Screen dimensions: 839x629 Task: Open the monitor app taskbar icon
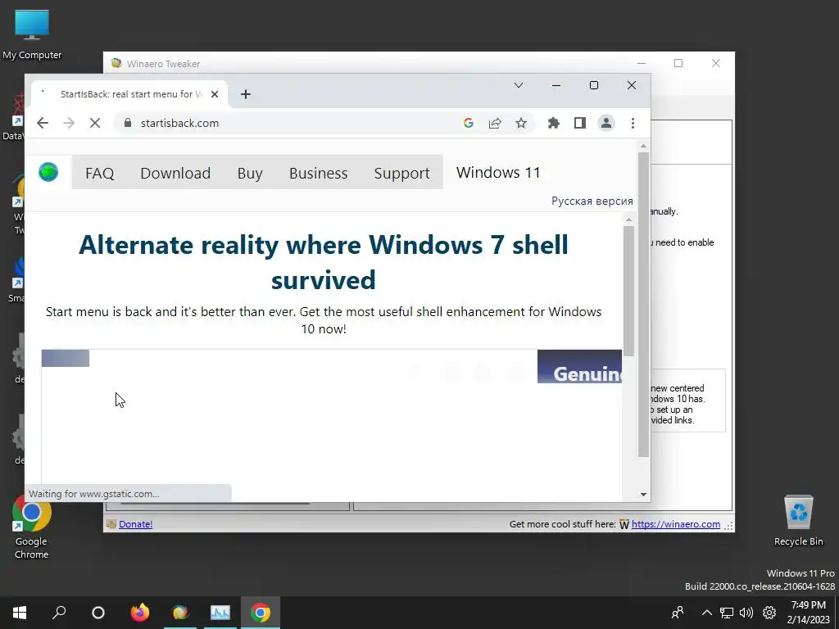click(x=220, y=613)
